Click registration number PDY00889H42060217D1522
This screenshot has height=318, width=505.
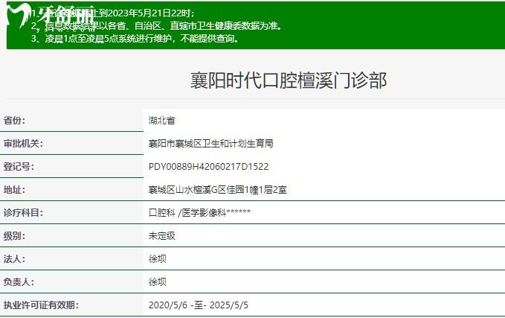209,167
